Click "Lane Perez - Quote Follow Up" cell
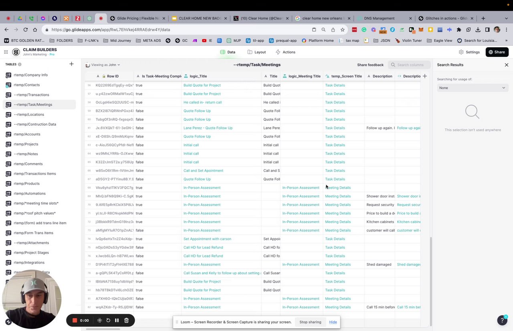 (x=222, y=128)
